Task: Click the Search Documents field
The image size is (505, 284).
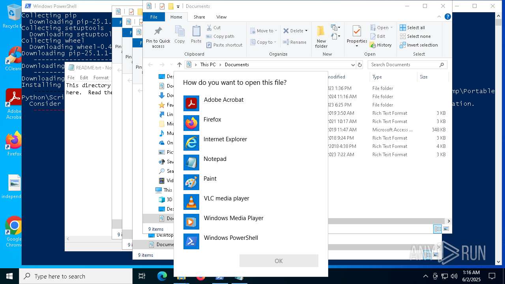Action: point(408,65)
